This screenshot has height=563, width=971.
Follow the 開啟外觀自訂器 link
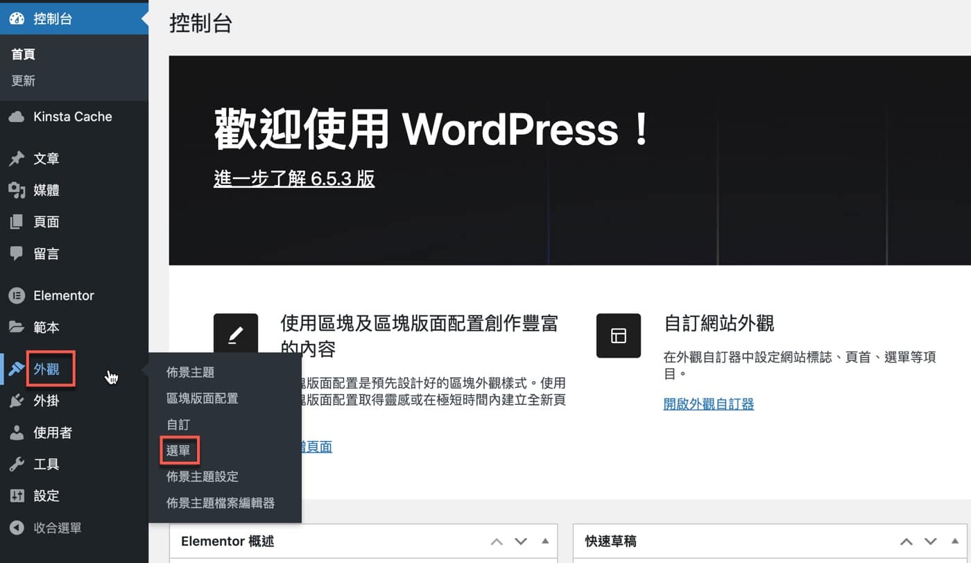point(709,404)
